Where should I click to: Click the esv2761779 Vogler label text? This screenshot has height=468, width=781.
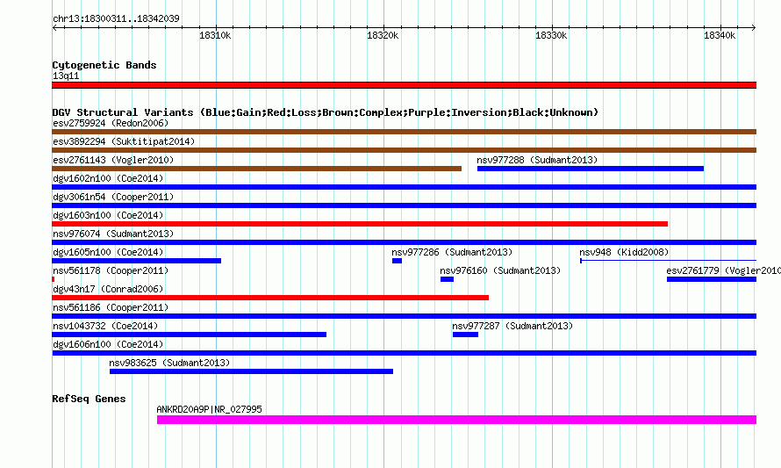pos(723,270)
